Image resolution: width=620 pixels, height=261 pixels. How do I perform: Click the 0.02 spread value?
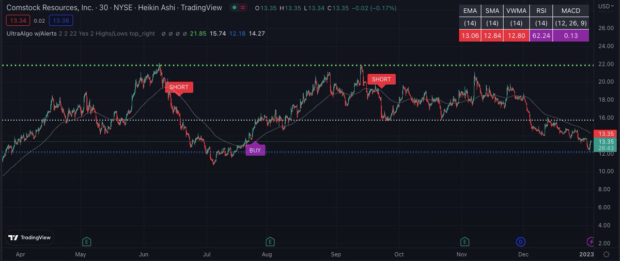[x=39, y=21]
